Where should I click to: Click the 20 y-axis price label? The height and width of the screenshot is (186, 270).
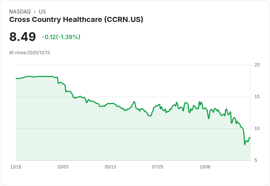tap(257, 65)
